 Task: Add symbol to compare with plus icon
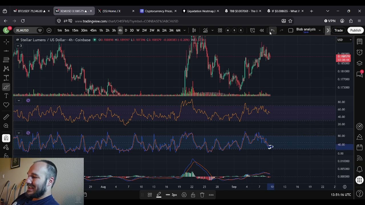49,30
